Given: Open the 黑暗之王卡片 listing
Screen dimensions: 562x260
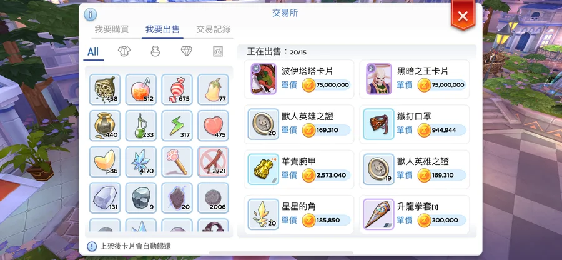Looking at the screenshot, I should 415,79.
